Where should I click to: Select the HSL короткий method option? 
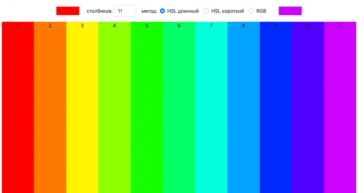point(206,11)
